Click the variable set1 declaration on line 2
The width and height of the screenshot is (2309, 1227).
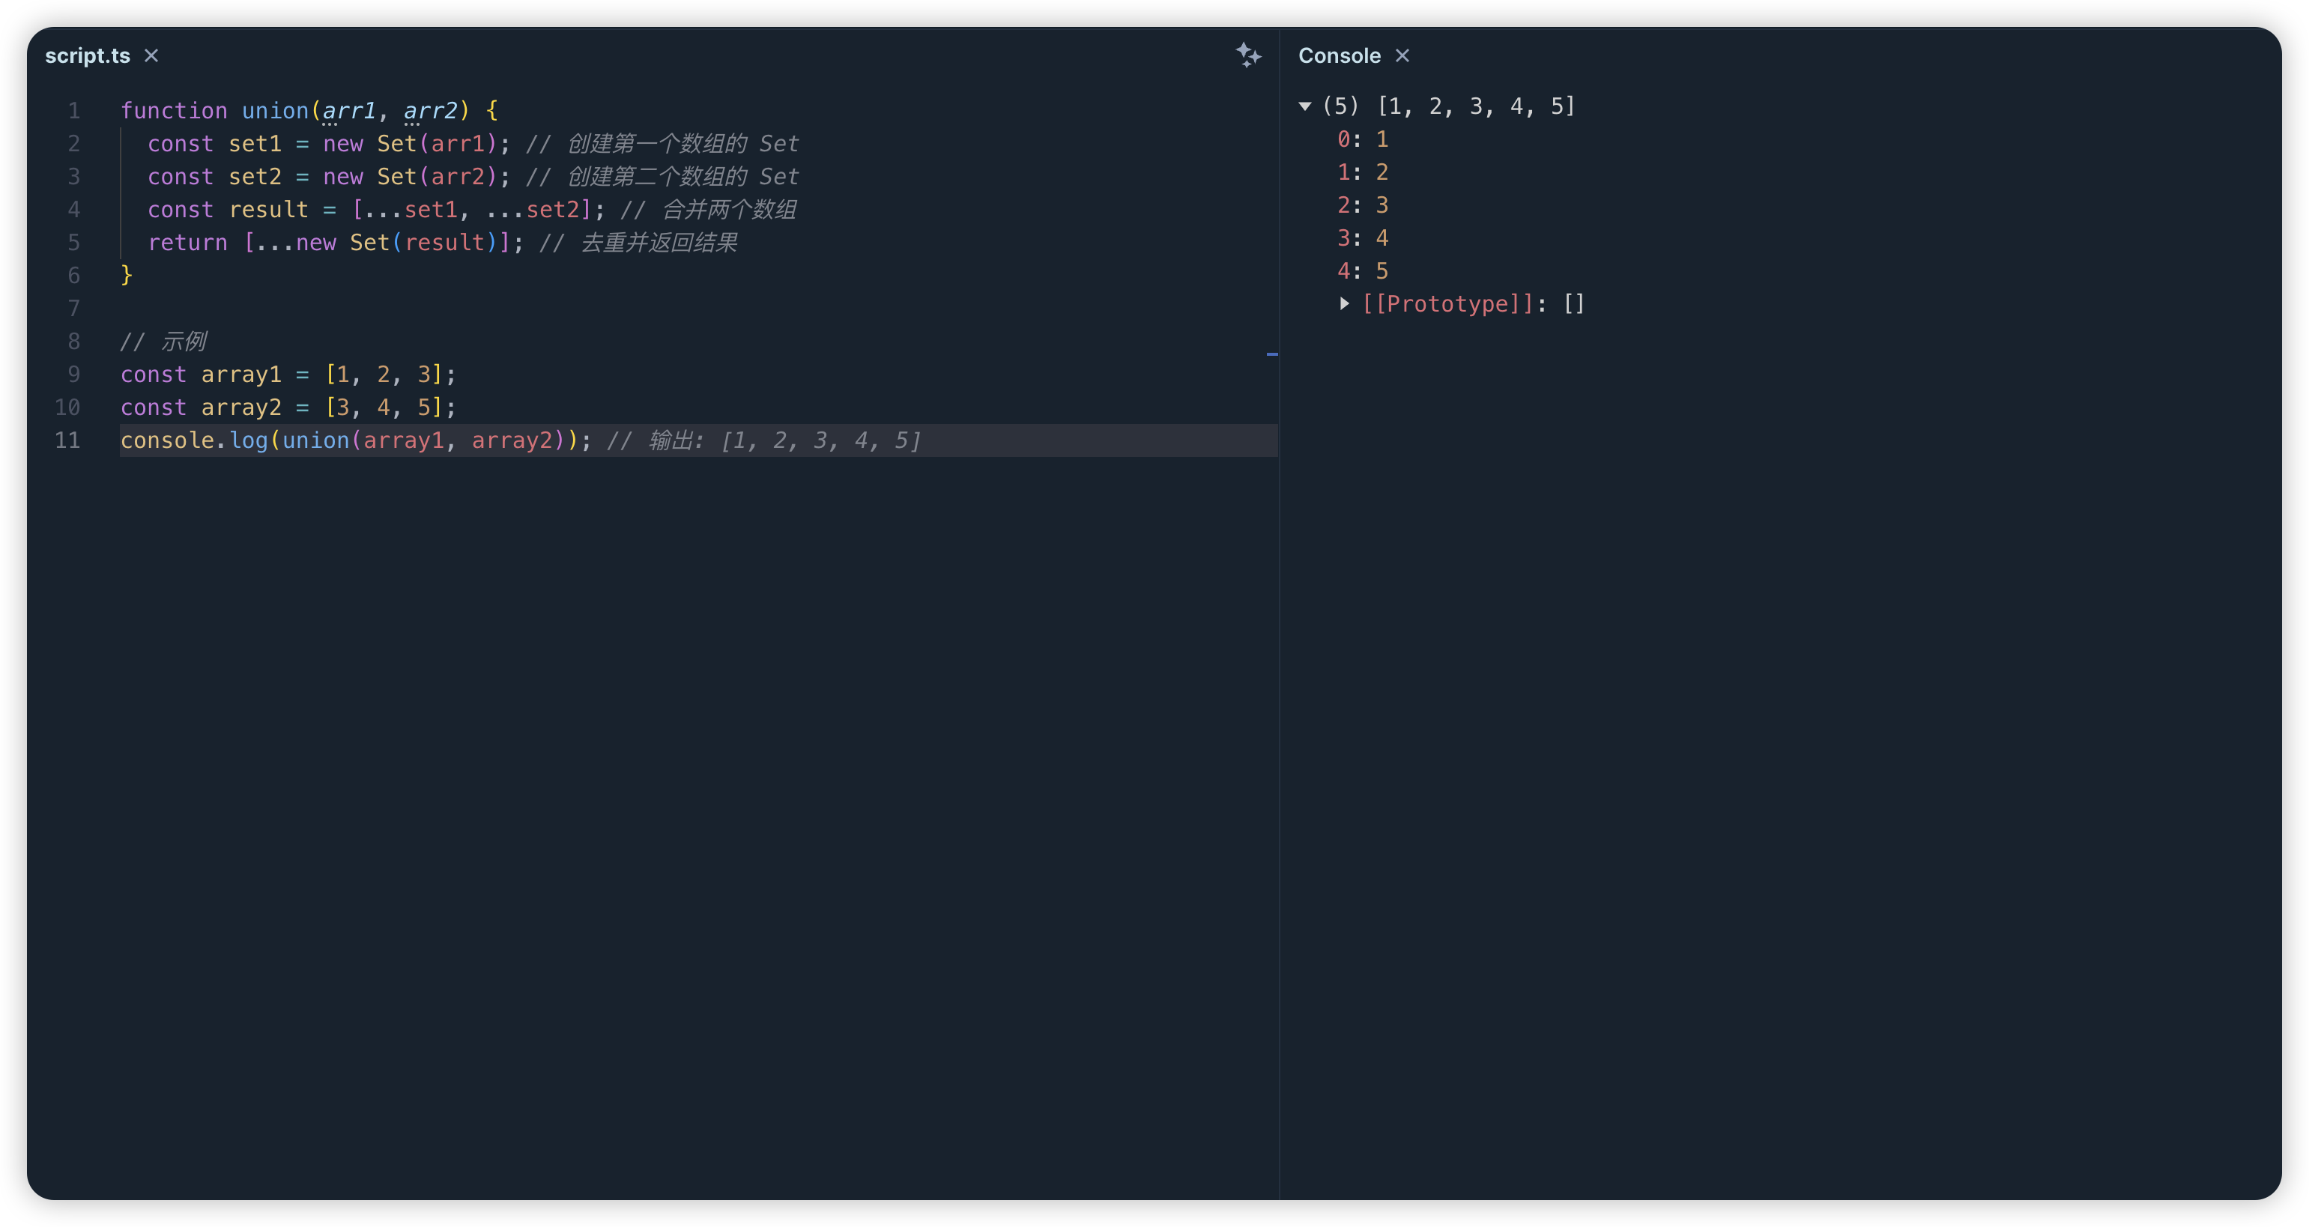pos(255,145)
